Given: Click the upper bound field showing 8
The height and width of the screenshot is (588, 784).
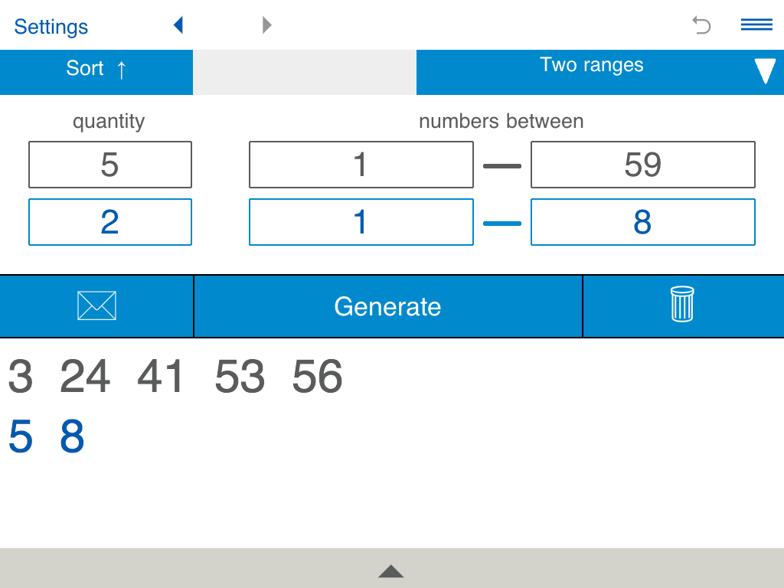Looking at the screenshot, I should click(x=642, y=221).
